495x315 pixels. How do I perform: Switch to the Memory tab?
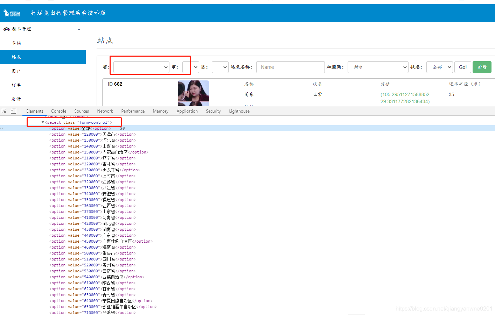160,111
